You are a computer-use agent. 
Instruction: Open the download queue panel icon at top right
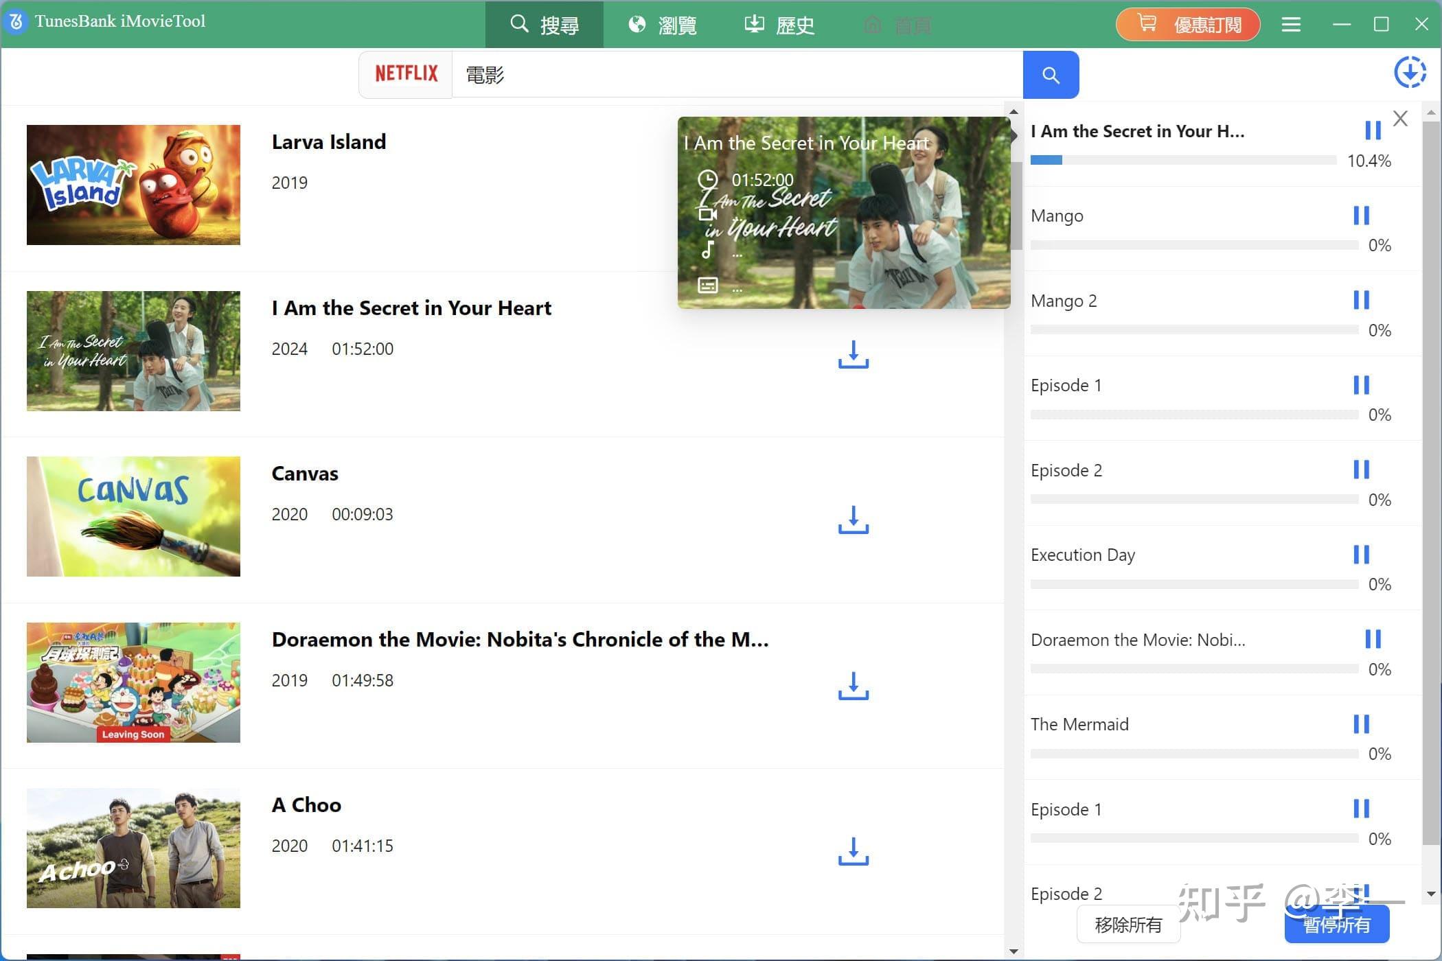click(1410, 71)
